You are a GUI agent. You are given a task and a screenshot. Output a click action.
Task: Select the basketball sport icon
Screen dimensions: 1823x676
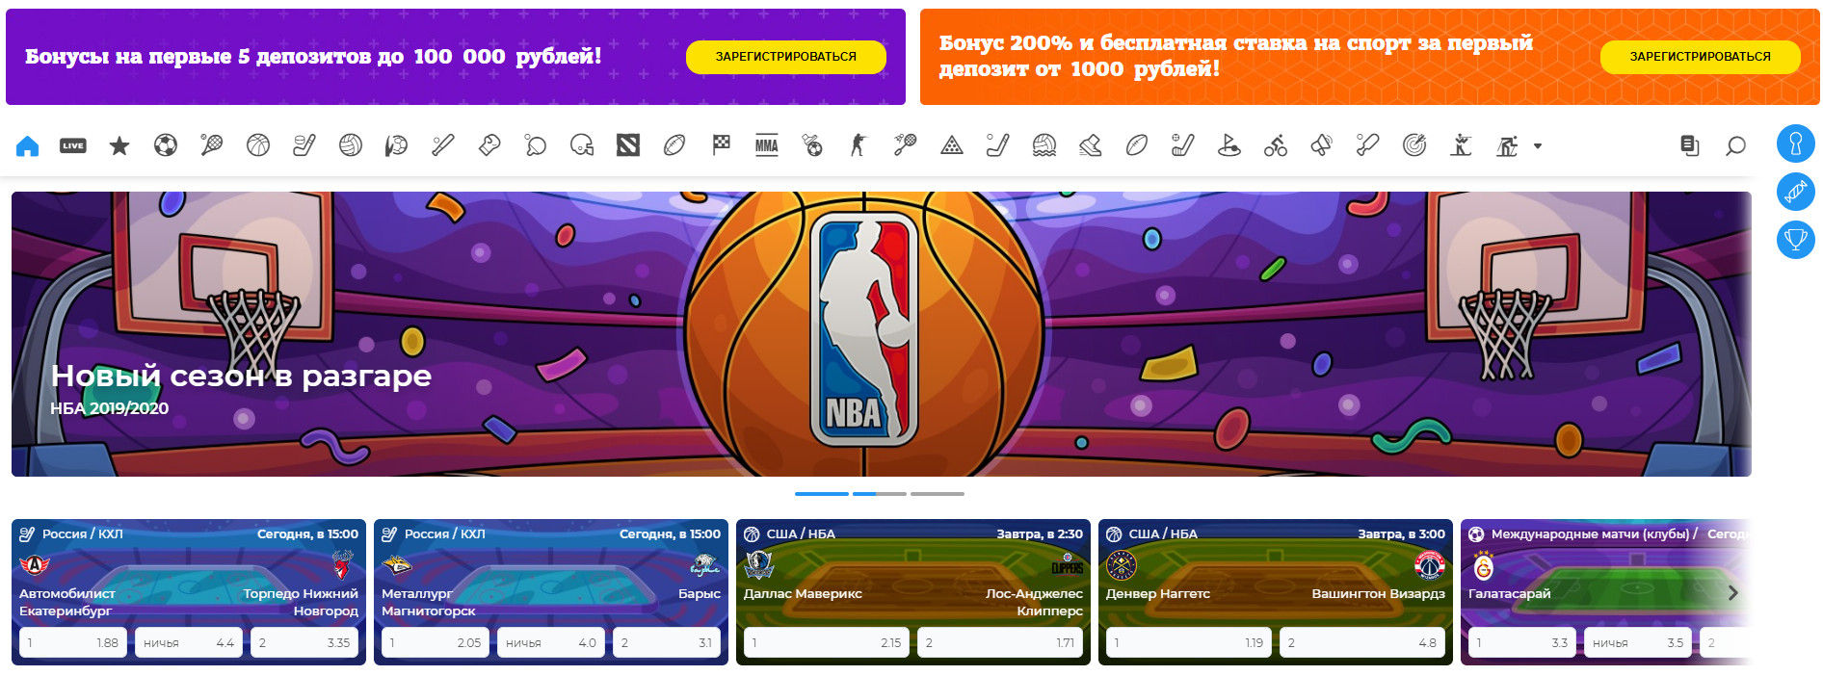click(x=258, y=145)
